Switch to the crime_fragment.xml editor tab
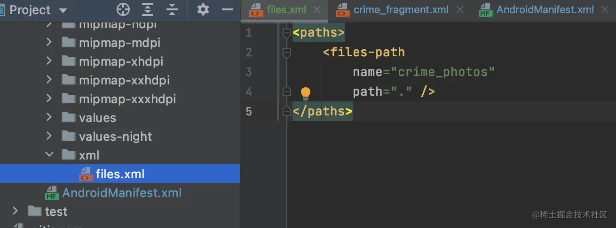 pyautogui.click(x=401, y=9)
